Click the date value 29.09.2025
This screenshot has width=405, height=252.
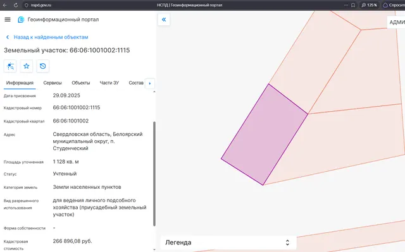pos(66,95)
